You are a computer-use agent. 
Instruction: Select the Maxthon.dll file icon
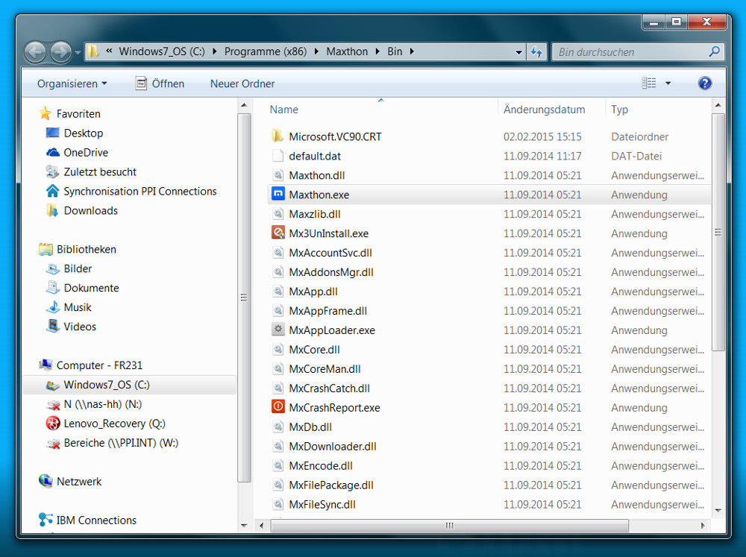278,175
